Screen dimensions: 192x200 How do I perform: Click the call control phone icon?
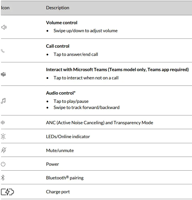click(x=3, y=51)
